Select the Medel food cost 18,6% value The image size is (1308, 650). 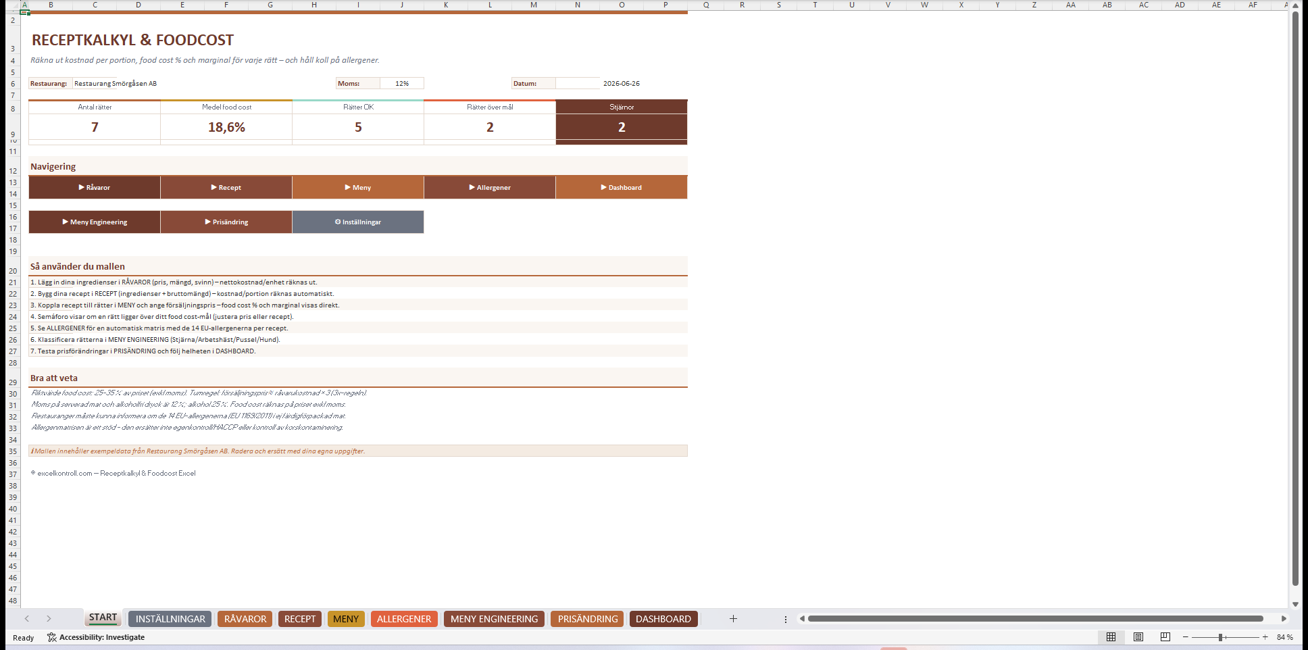coord(226,127)
